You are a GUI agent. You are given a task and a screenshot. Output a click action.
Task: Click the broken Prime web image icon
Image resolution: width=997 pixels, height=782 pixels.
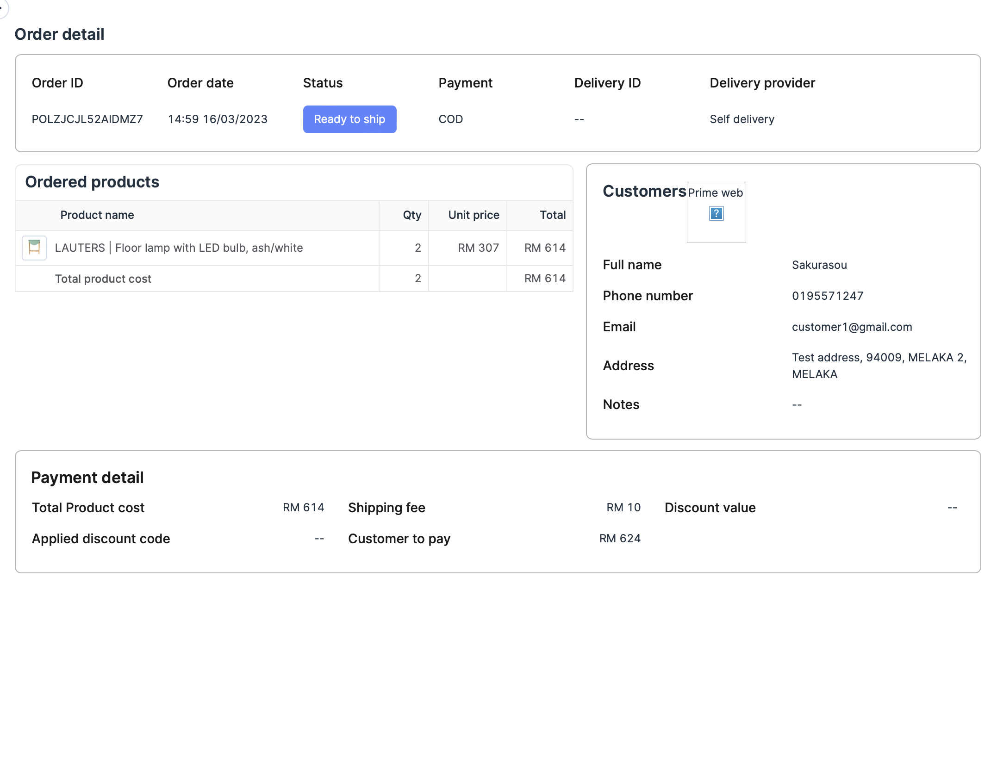[716, 213]
